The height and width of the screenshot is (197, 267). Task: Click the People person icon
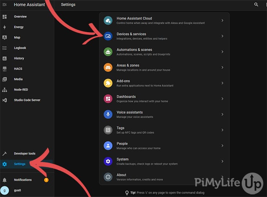pyautogui.click(x=108, y=146)
